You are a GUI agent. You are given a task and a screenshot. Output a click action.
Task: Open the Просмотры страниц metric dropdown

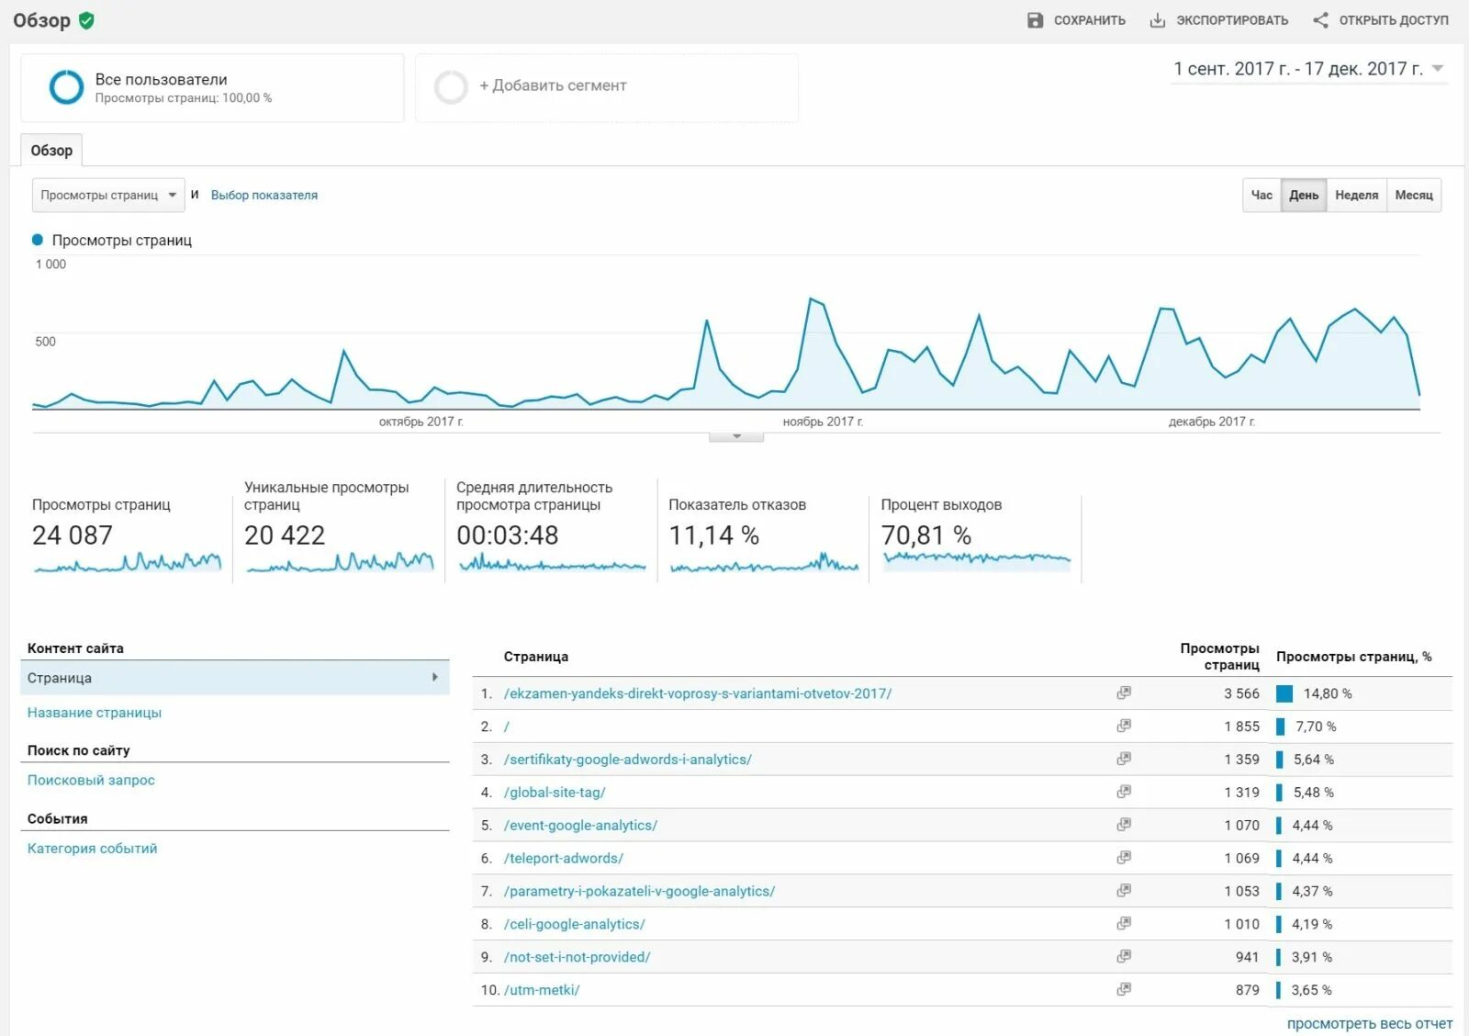[108, 195]
